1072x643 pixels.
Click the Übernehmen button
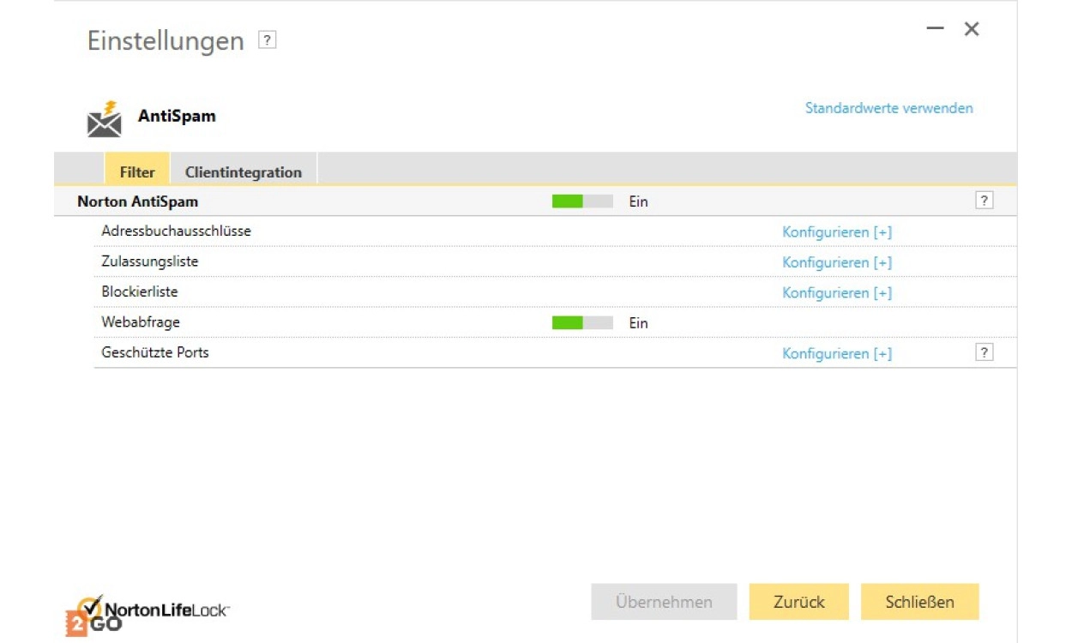(x=664, y=602)
